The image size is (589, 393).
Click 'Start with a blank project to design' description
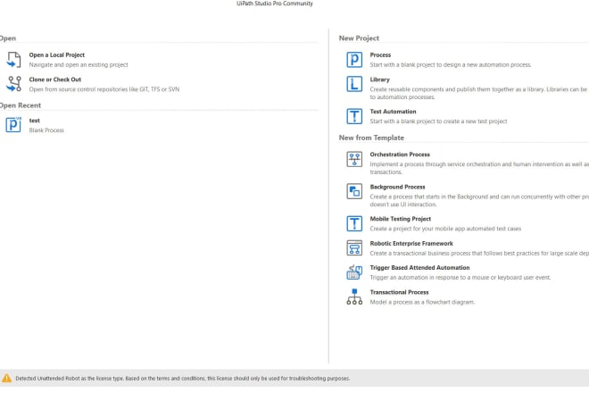(x=451, y=64)
